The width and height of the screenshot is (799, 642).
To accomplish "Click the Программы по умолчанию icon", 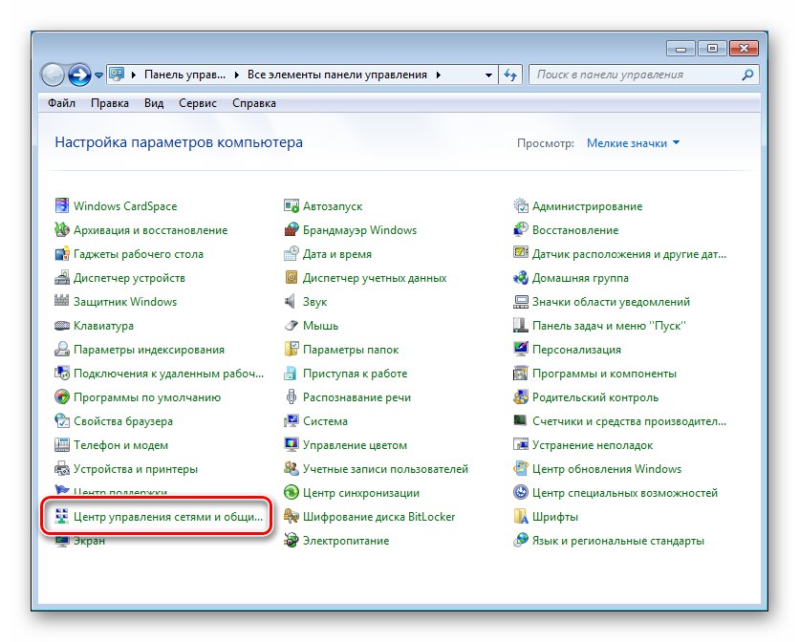I will (x=62, y=396).
